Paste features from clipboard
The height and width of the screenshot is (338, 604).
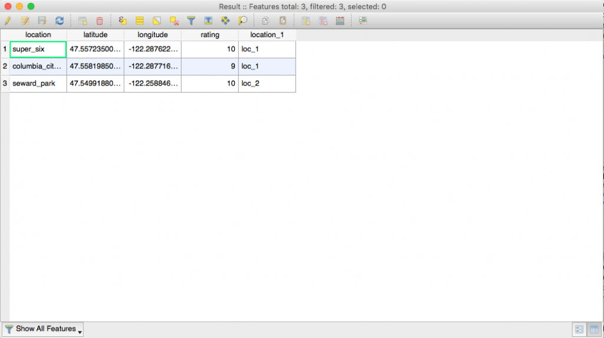[x=283, y=21]
